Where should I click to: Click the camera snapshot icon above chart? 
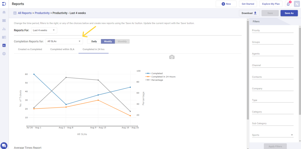click(172, 57)
